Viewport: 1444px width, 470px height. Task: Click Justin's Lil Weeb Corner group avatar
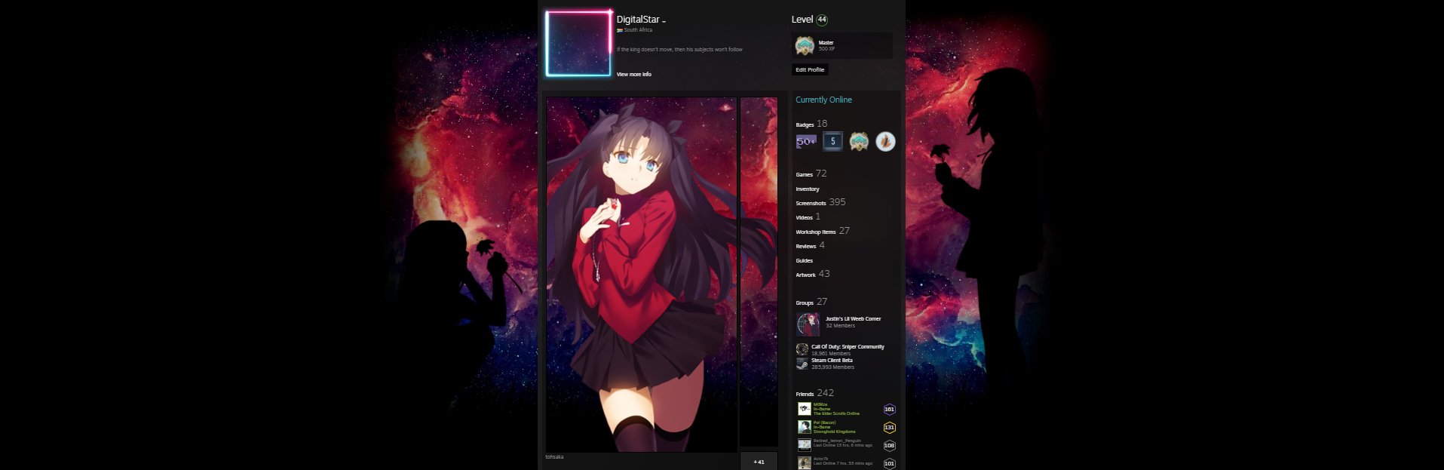tap(808, 324)
